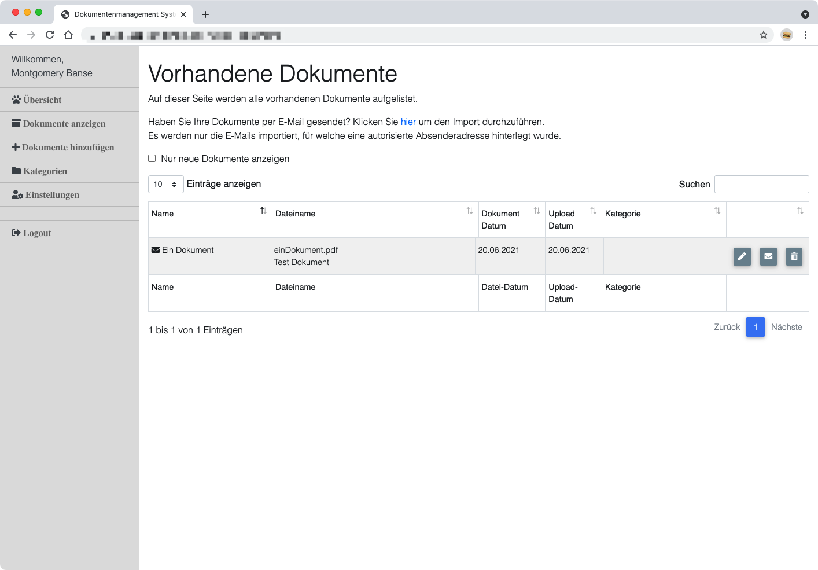Click the trash delete icon for Ein Dokument
This screenshot has width=818, height=570.
coord(794,256)
